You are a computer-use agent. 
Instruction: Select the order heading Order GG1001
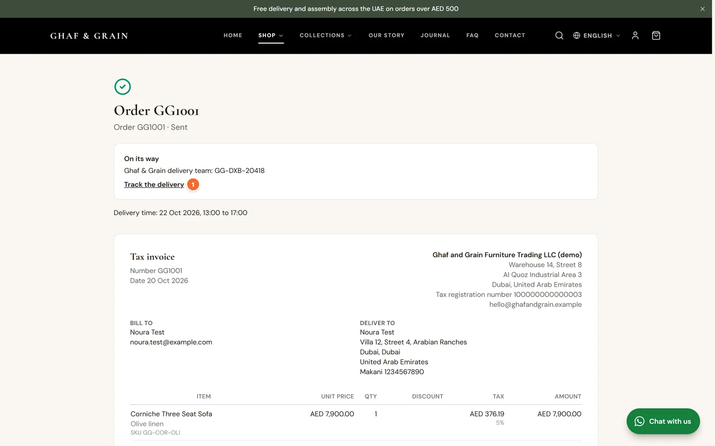point(156,110)
